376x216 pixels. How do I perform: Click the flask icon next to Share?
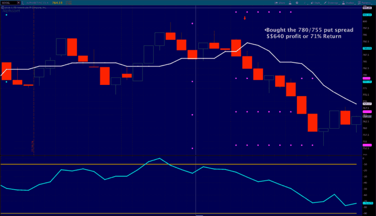click(x=290, y=3)
